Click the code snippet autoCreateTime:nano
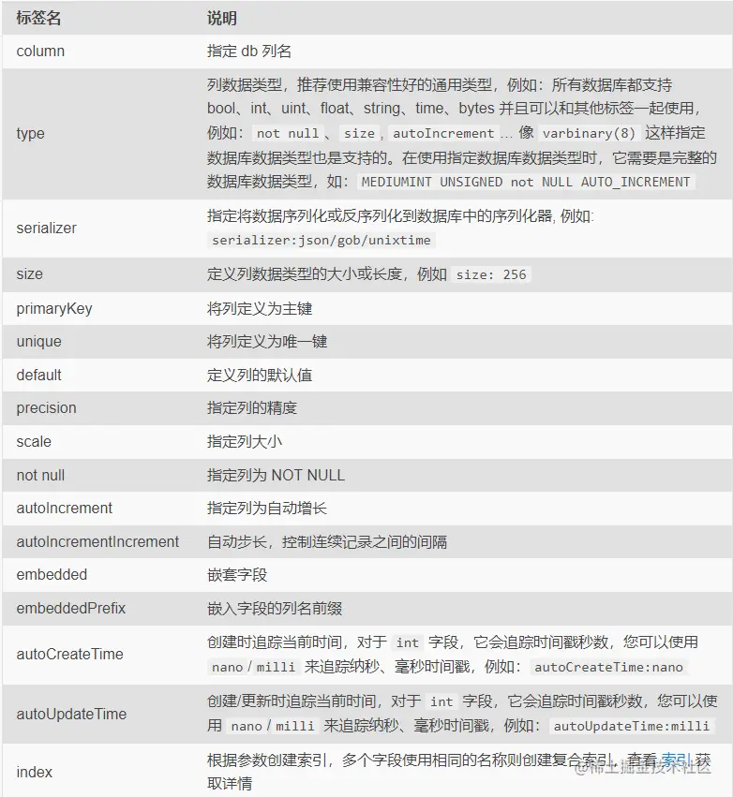Image resolution: width=733 pixels, height=797 pixels. tap(609, 667)
